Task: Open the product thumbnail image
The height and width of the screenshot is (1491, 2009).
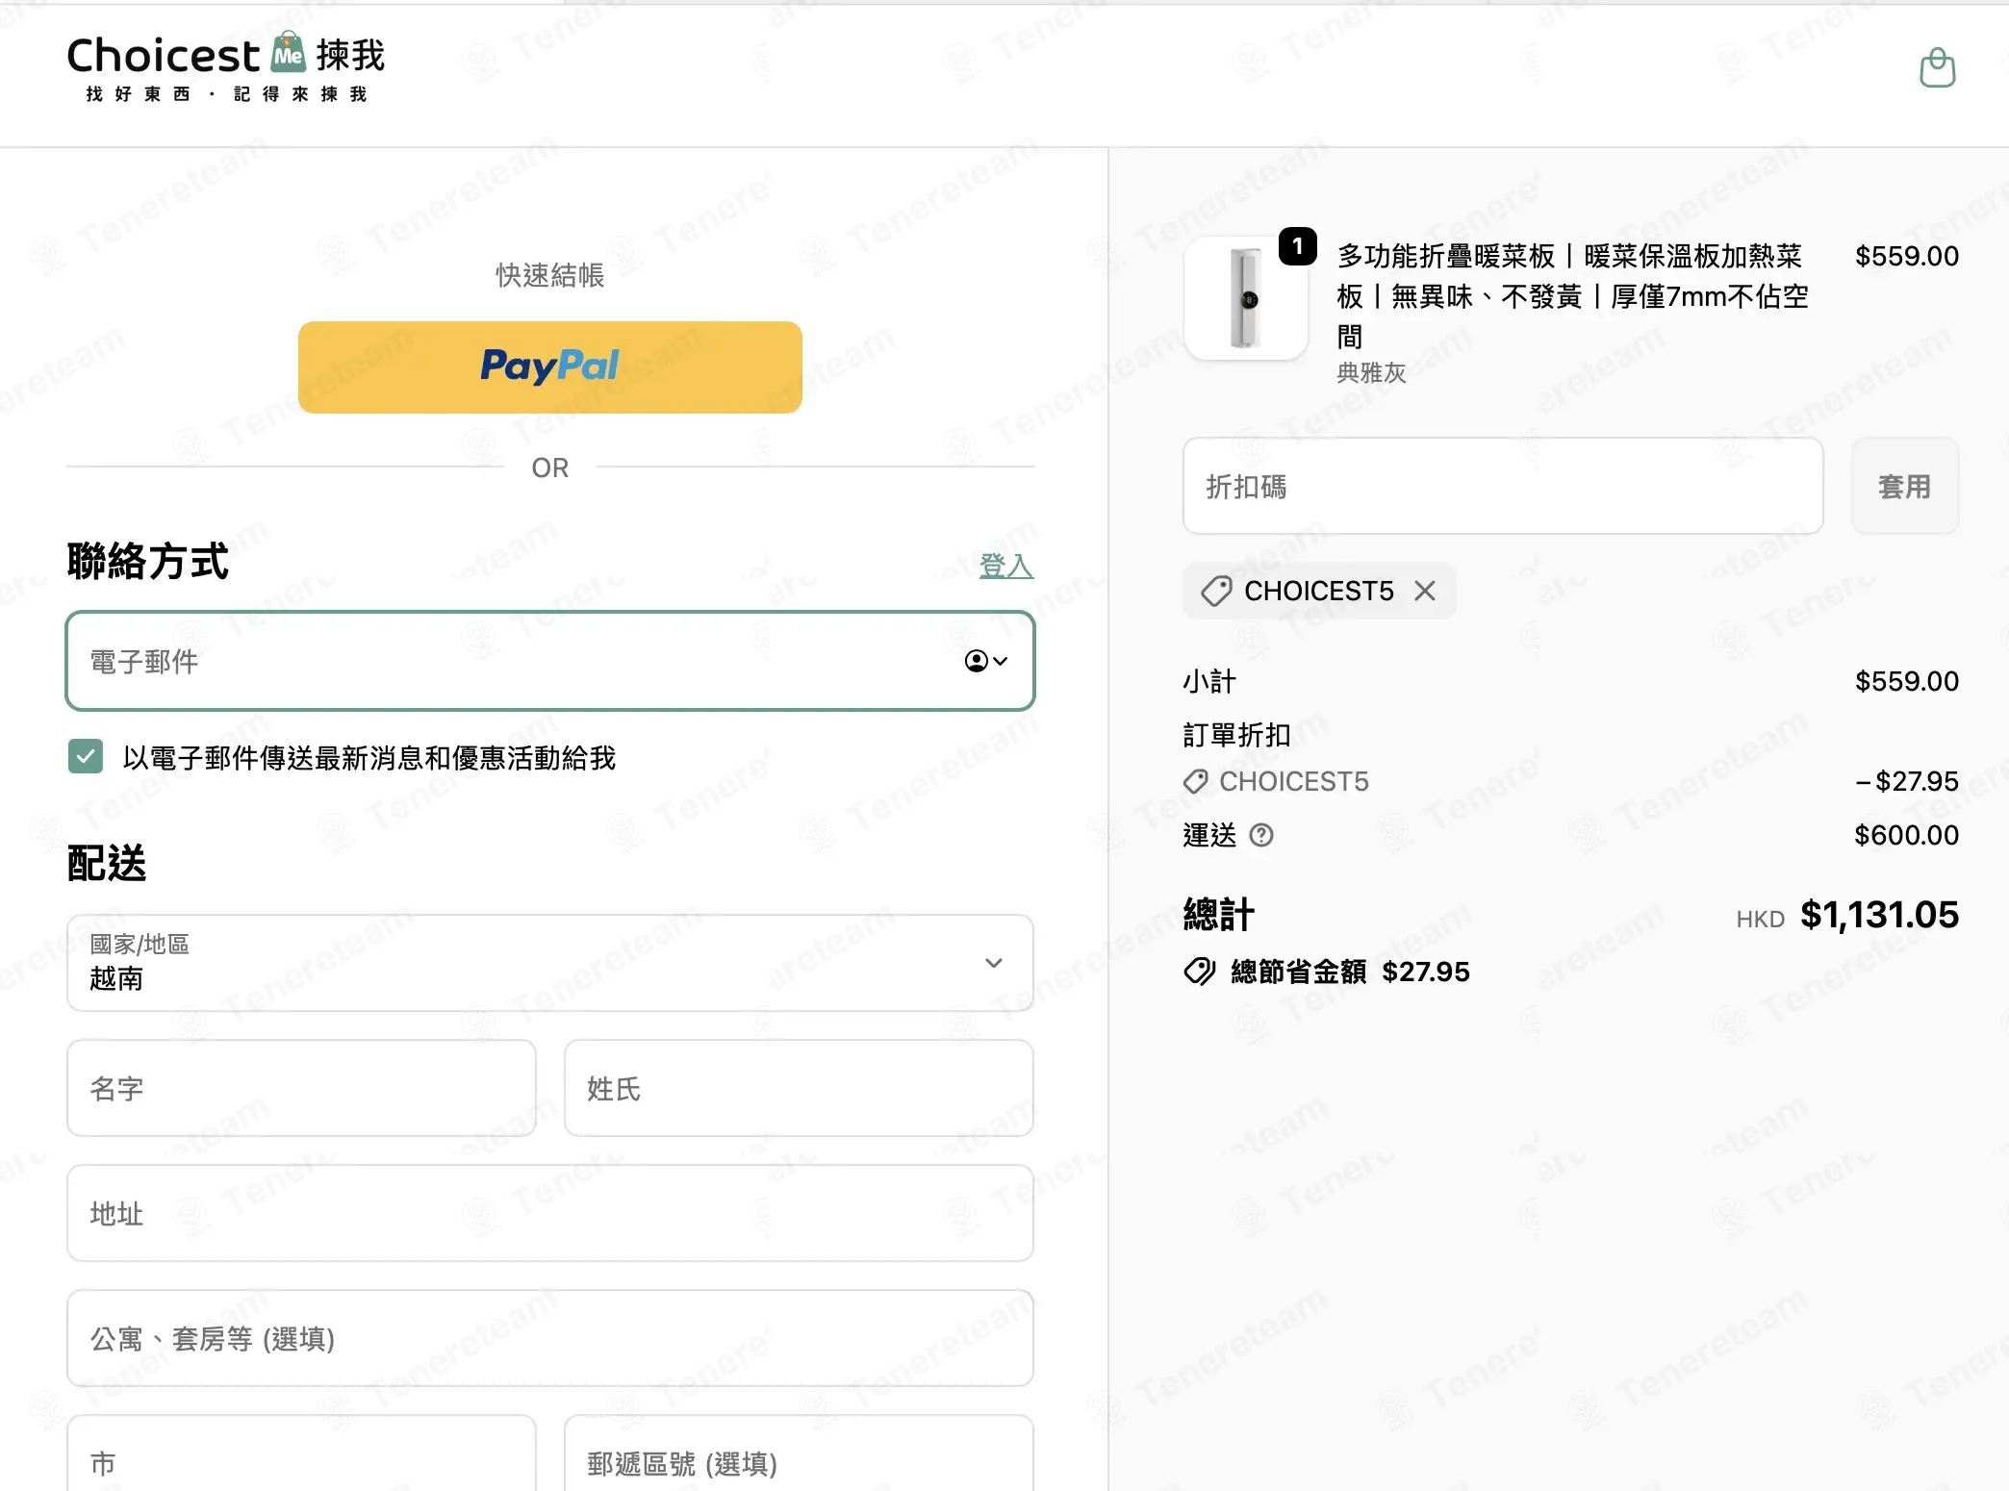Action: click(1246, 298)
